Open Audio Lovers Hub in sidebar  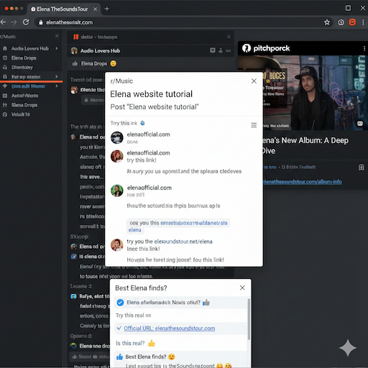pos(30,48)
